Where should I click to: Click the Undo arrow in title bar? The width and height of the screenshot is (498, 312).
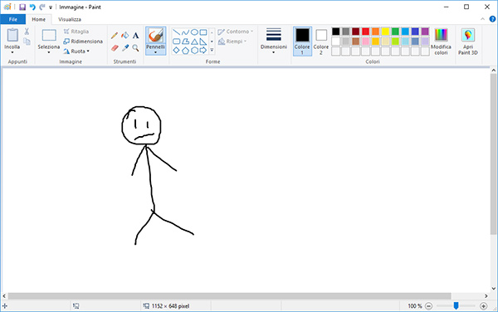tap(32, 7)
